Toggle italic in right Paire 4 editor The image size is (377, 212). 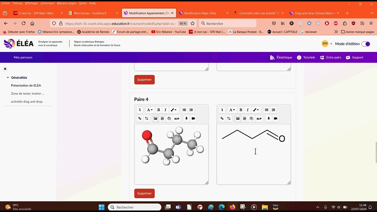pos(247,110)
